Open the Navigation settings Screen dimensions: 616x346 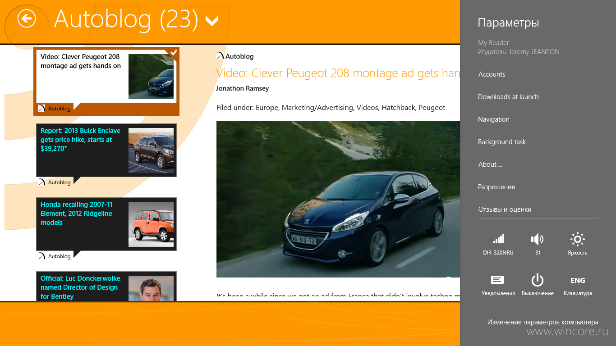(493, 119)
